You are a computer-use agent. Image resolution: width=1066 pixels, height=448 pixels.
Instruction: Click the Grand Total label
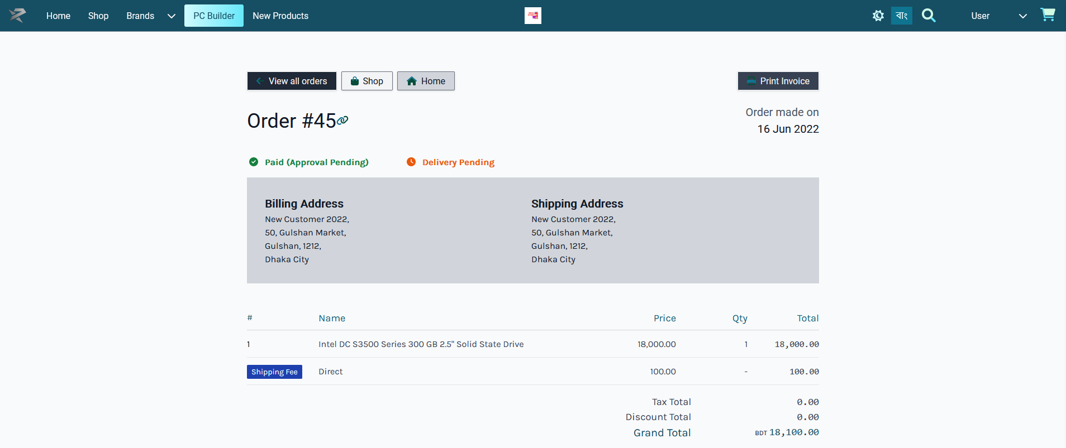[662, 432]
